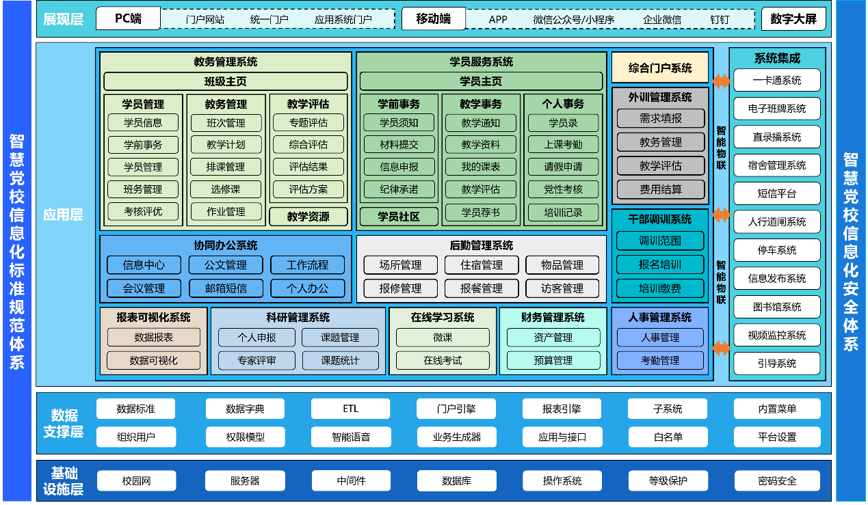Screen dimensions: 868x505
Task: Select 密码安全 box
Action: coord(777,480)
